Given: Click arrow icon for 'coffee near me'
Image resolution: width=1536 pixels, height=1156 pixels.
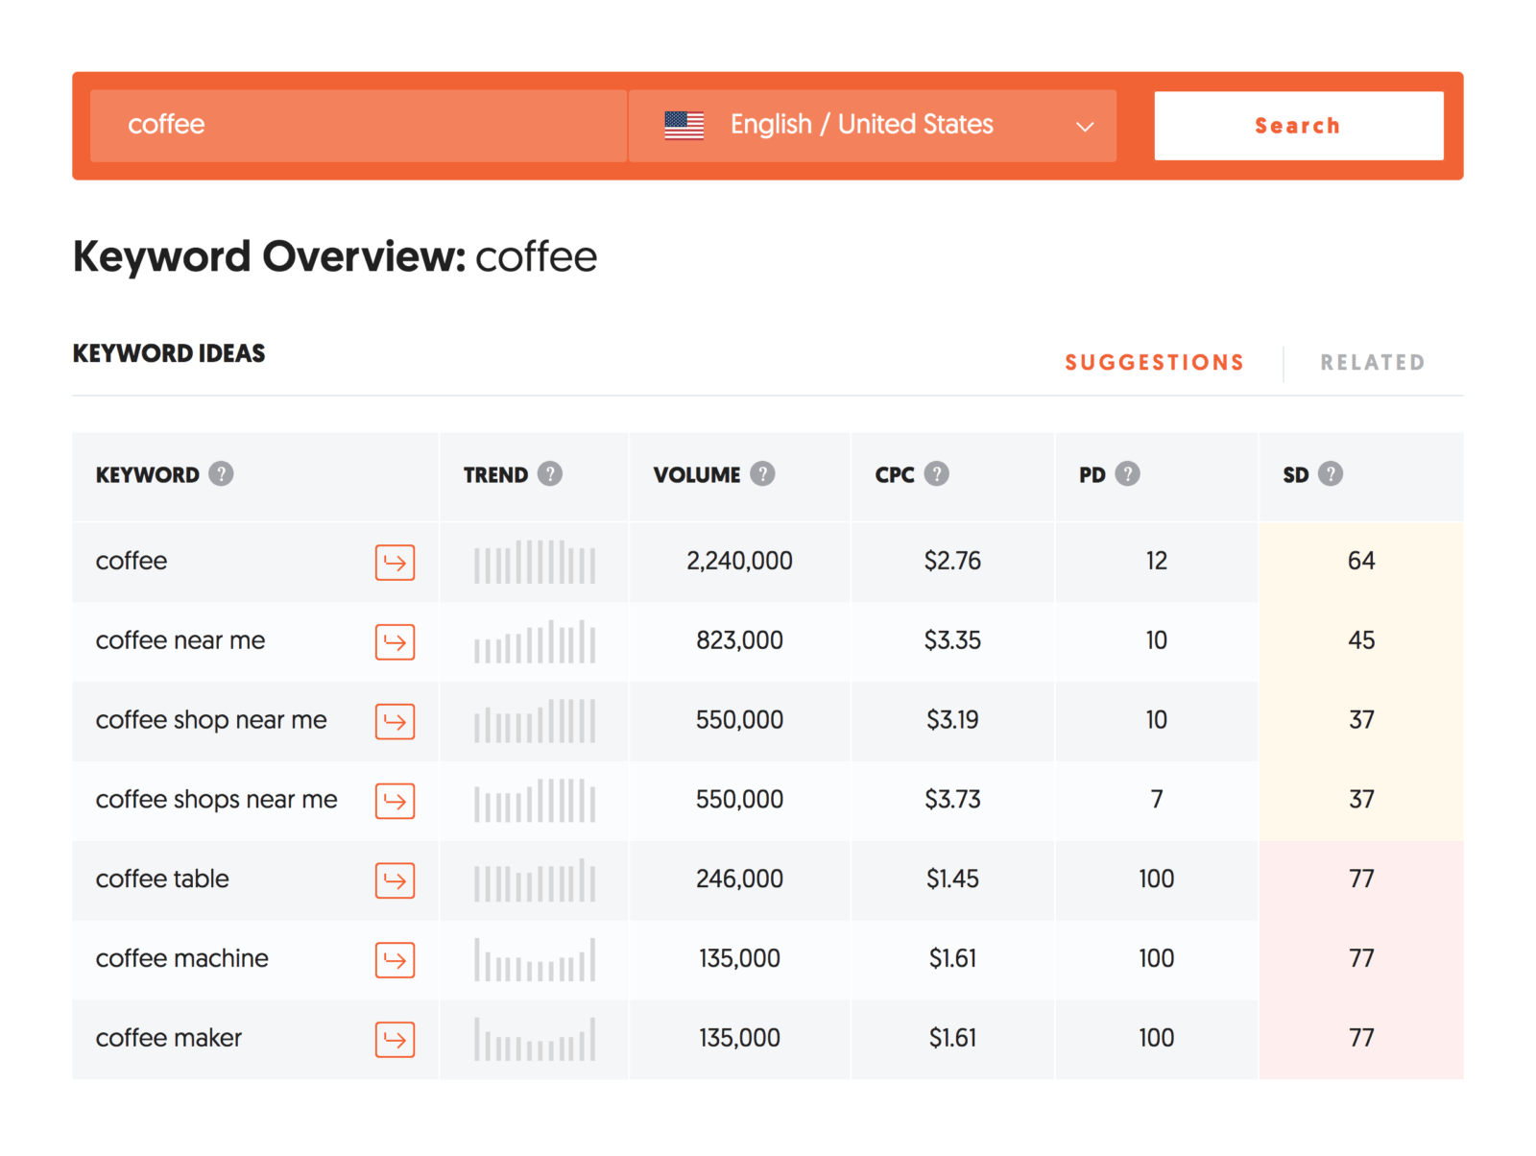Looking at the screenshot, I should click(395, 641).
